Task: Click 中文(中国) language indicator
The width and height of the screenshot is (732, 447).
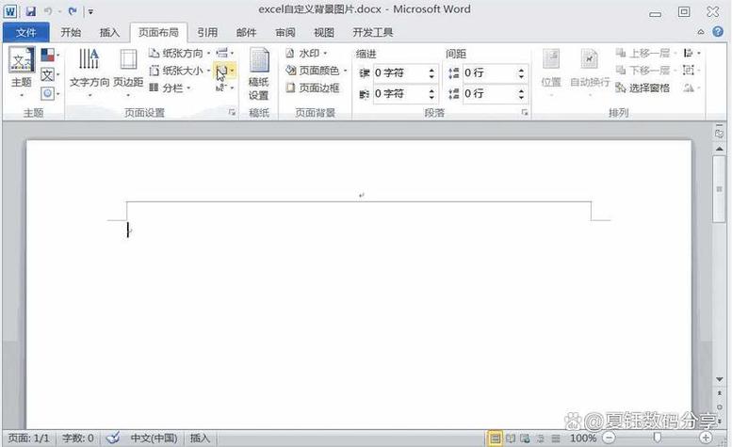Action: click(155, 439)
